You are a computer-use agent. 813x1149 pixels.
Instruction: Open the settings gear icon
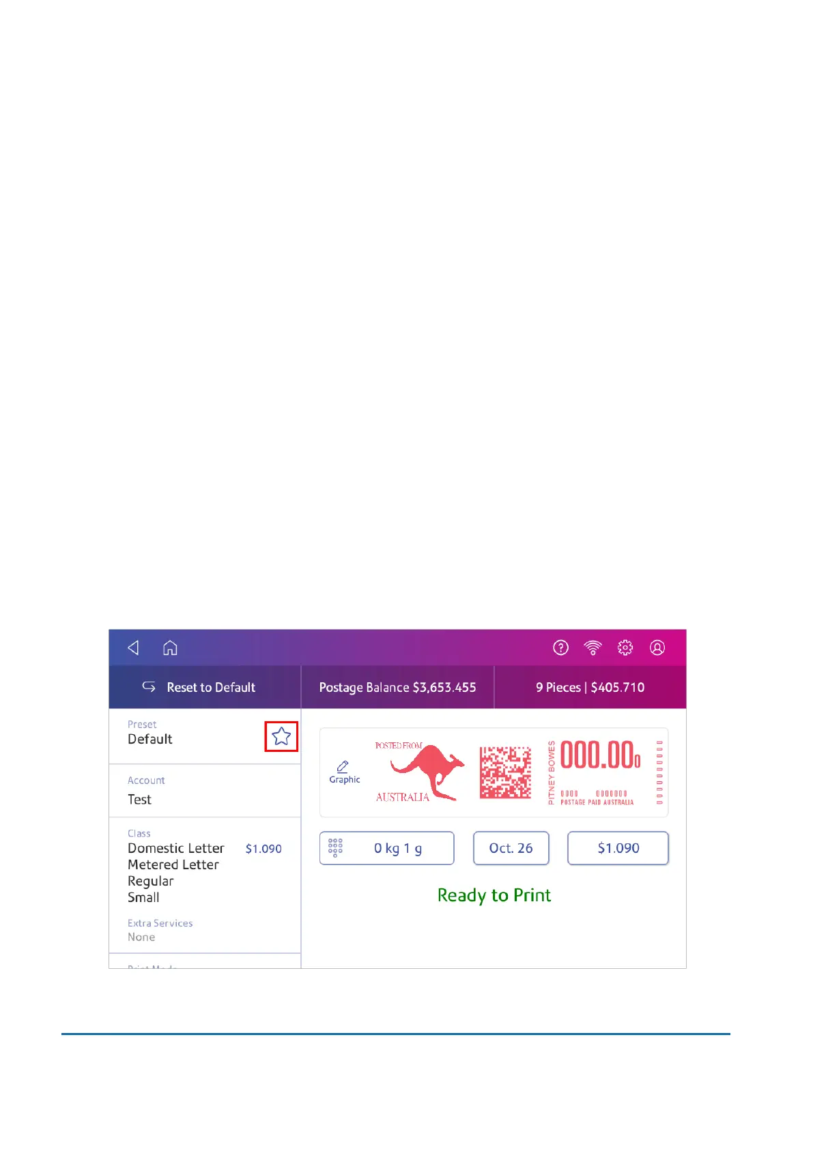coord(625,648)
